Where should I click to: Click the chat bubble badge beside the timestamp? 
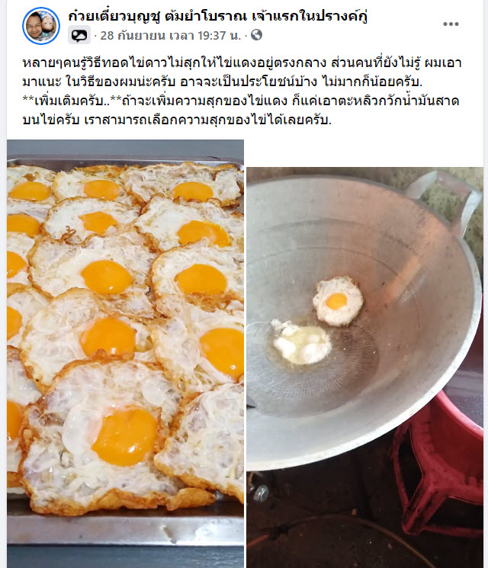(x=79, y=35)
